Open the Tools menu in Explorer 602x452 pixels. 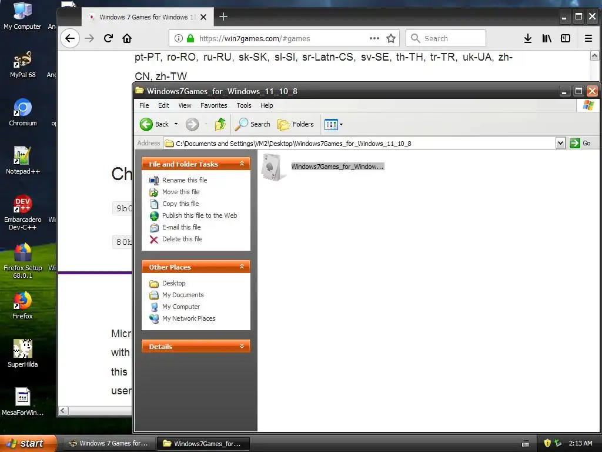(244, 105)
